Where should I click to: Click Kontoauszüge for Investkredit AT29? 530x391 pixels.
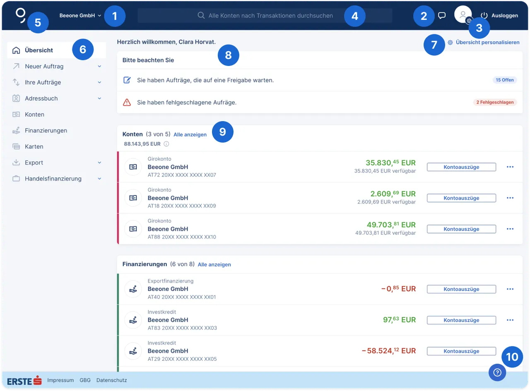(461, 351)
